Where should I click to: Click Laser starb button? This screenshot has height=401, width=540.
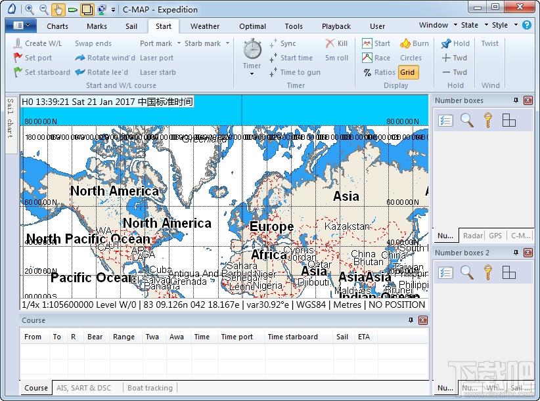coord(158,72)
